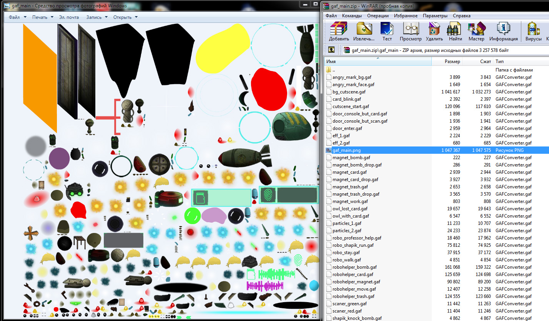Sort files by the Тип column header
This screenshot has width=549, height=321.
(521, 62)
